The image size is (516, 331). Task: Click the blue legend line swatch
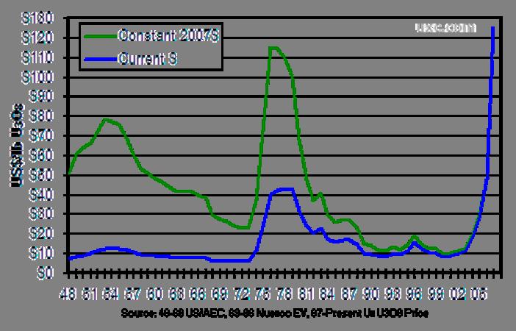pos(101,60)
